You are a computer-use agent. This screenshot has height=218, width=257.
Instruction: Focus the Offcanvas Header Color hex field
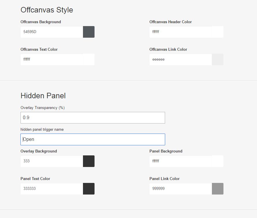click(181, 32)
